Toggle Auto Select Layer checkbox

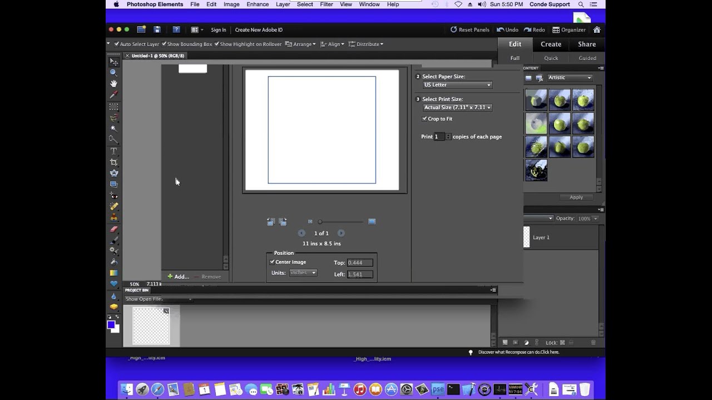click(x=117, y=44)
